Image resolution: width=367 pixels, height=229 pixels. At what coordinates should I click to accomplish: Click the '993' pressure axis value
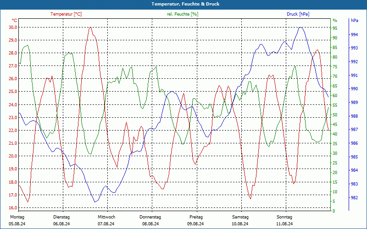355,48
